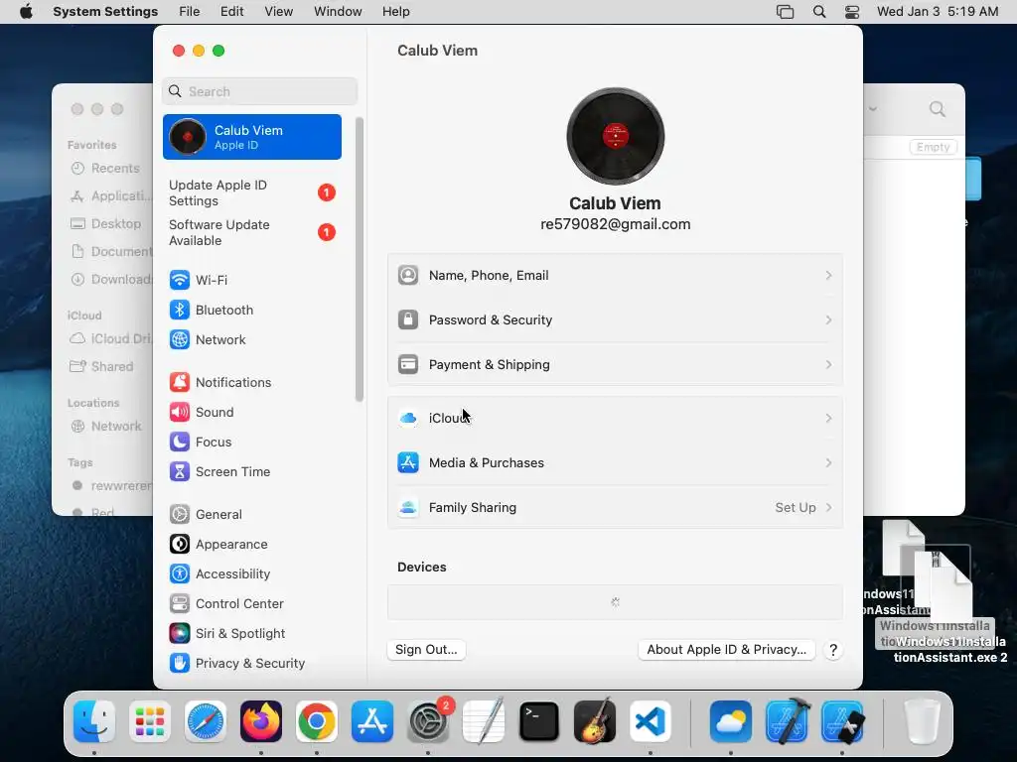Image resolution: width=1017 pixels, height=762 pixels.
Task: Open Xcode from the Dock
Action: pos(787,722)
